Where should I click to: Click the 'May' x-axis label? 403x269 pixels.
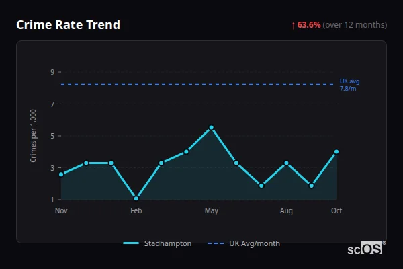[212, 211]
